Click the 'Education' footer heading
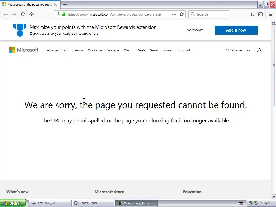The image size is (276, 207). click(192, 192)
